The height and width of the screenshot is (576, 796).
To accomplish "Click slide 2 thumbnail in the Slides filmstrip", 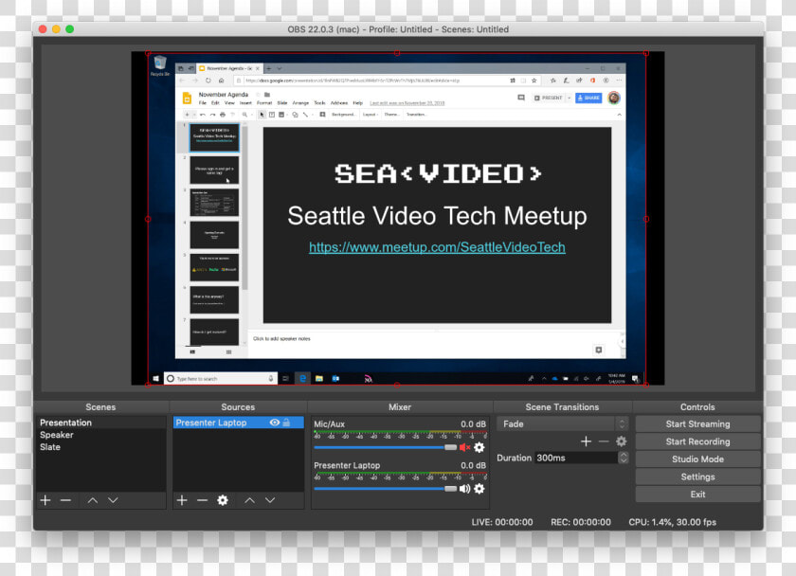I will [x=214, y=170].
